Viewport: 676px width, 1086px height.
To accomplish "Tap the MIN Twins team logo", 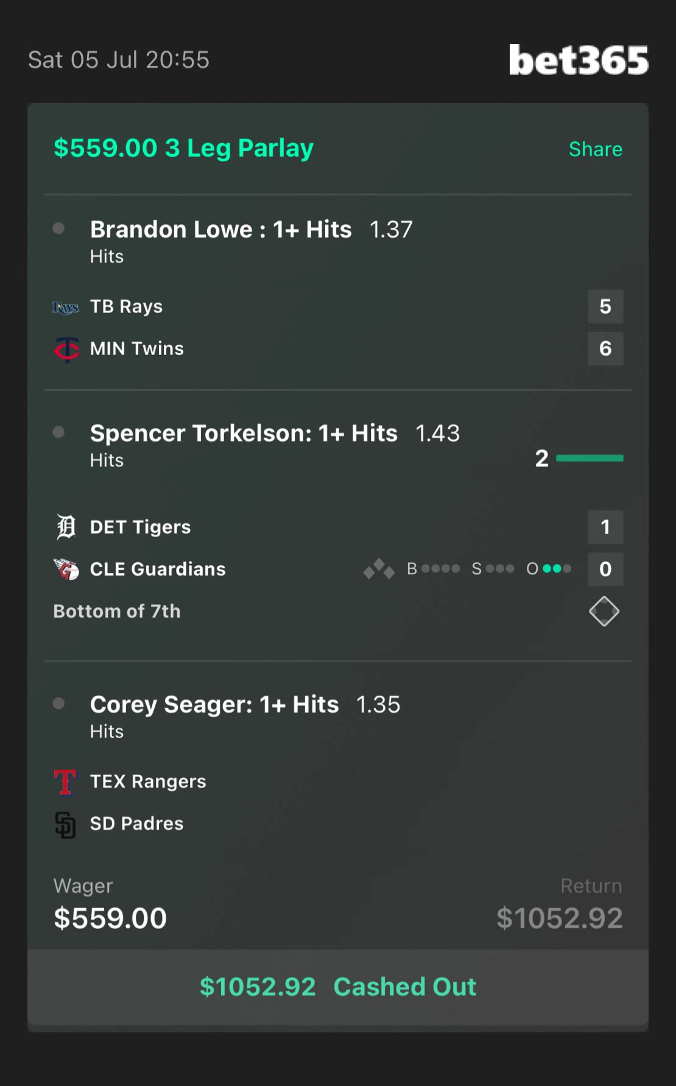I will coord(66,349).
